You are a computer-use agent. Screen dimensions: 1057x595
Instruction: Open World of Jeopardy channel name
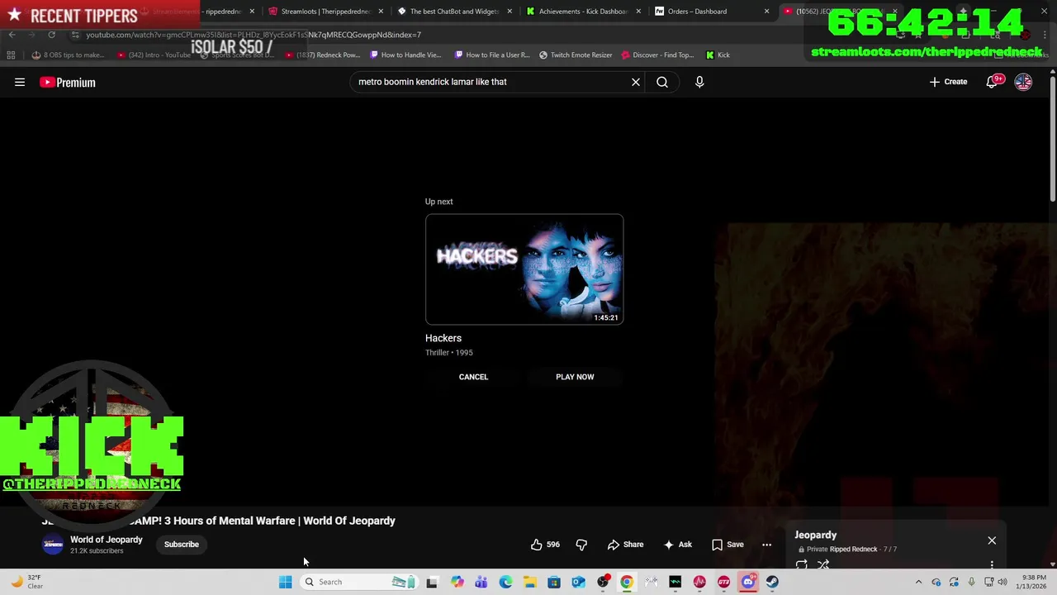pos(107,540)
